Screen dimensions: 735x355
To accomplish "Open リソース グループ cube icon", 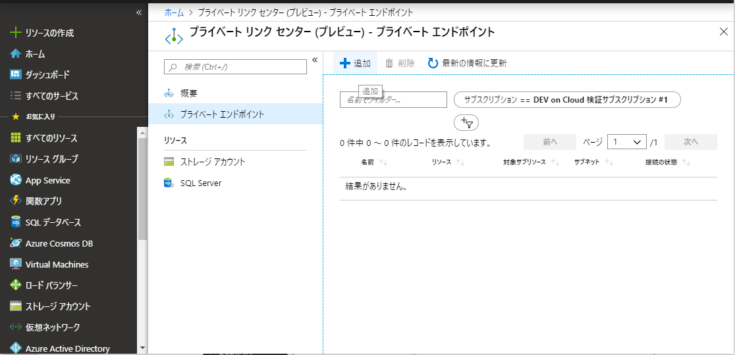I will (16, 158).
